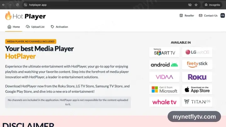Open the Whale TV badge
Viewport: 226px width, 127px height.
(x=164, y=102)
